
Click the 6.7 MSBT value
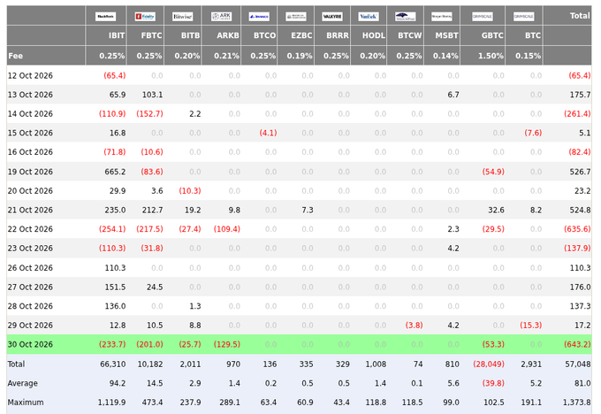(453, 95)
